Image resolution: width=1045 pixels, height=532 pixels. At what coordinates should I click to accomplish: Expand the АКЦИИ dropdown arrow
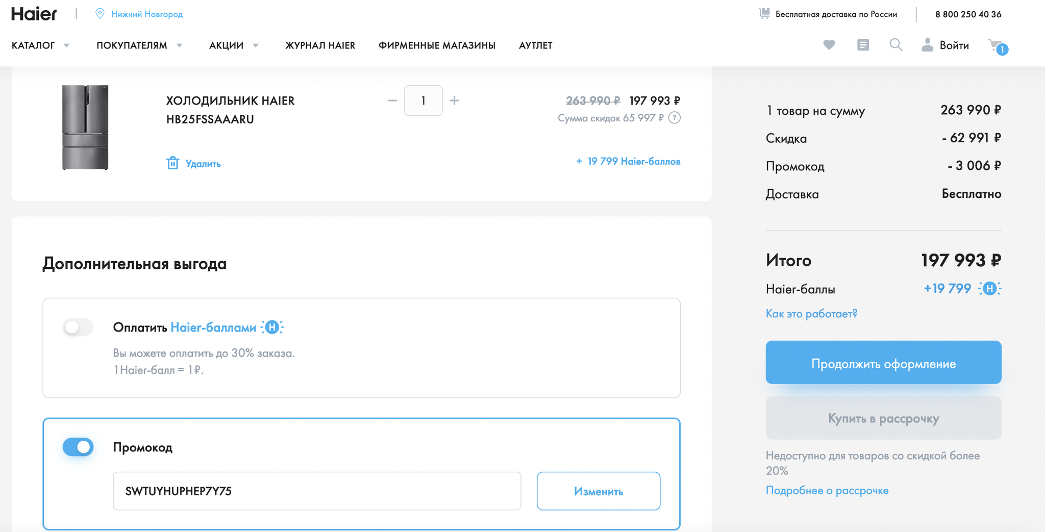[256, 45]
